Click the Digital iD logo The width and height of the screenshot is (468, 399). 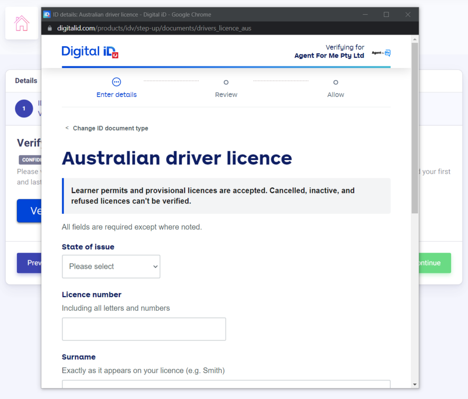pos(90,52)
